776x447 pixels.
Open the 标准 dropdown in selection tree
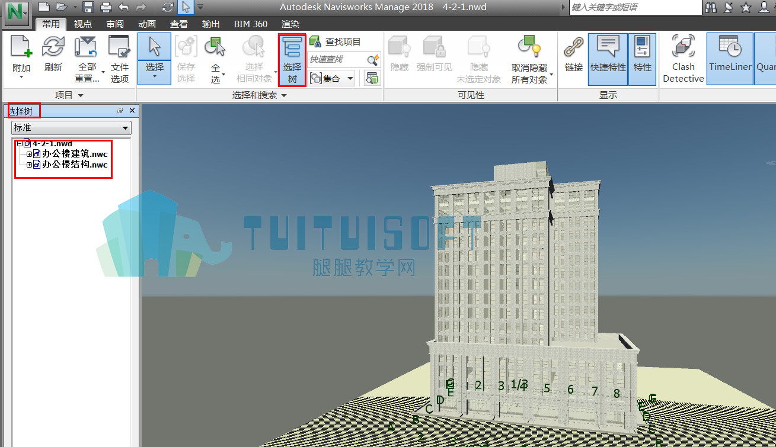[71, 127]
